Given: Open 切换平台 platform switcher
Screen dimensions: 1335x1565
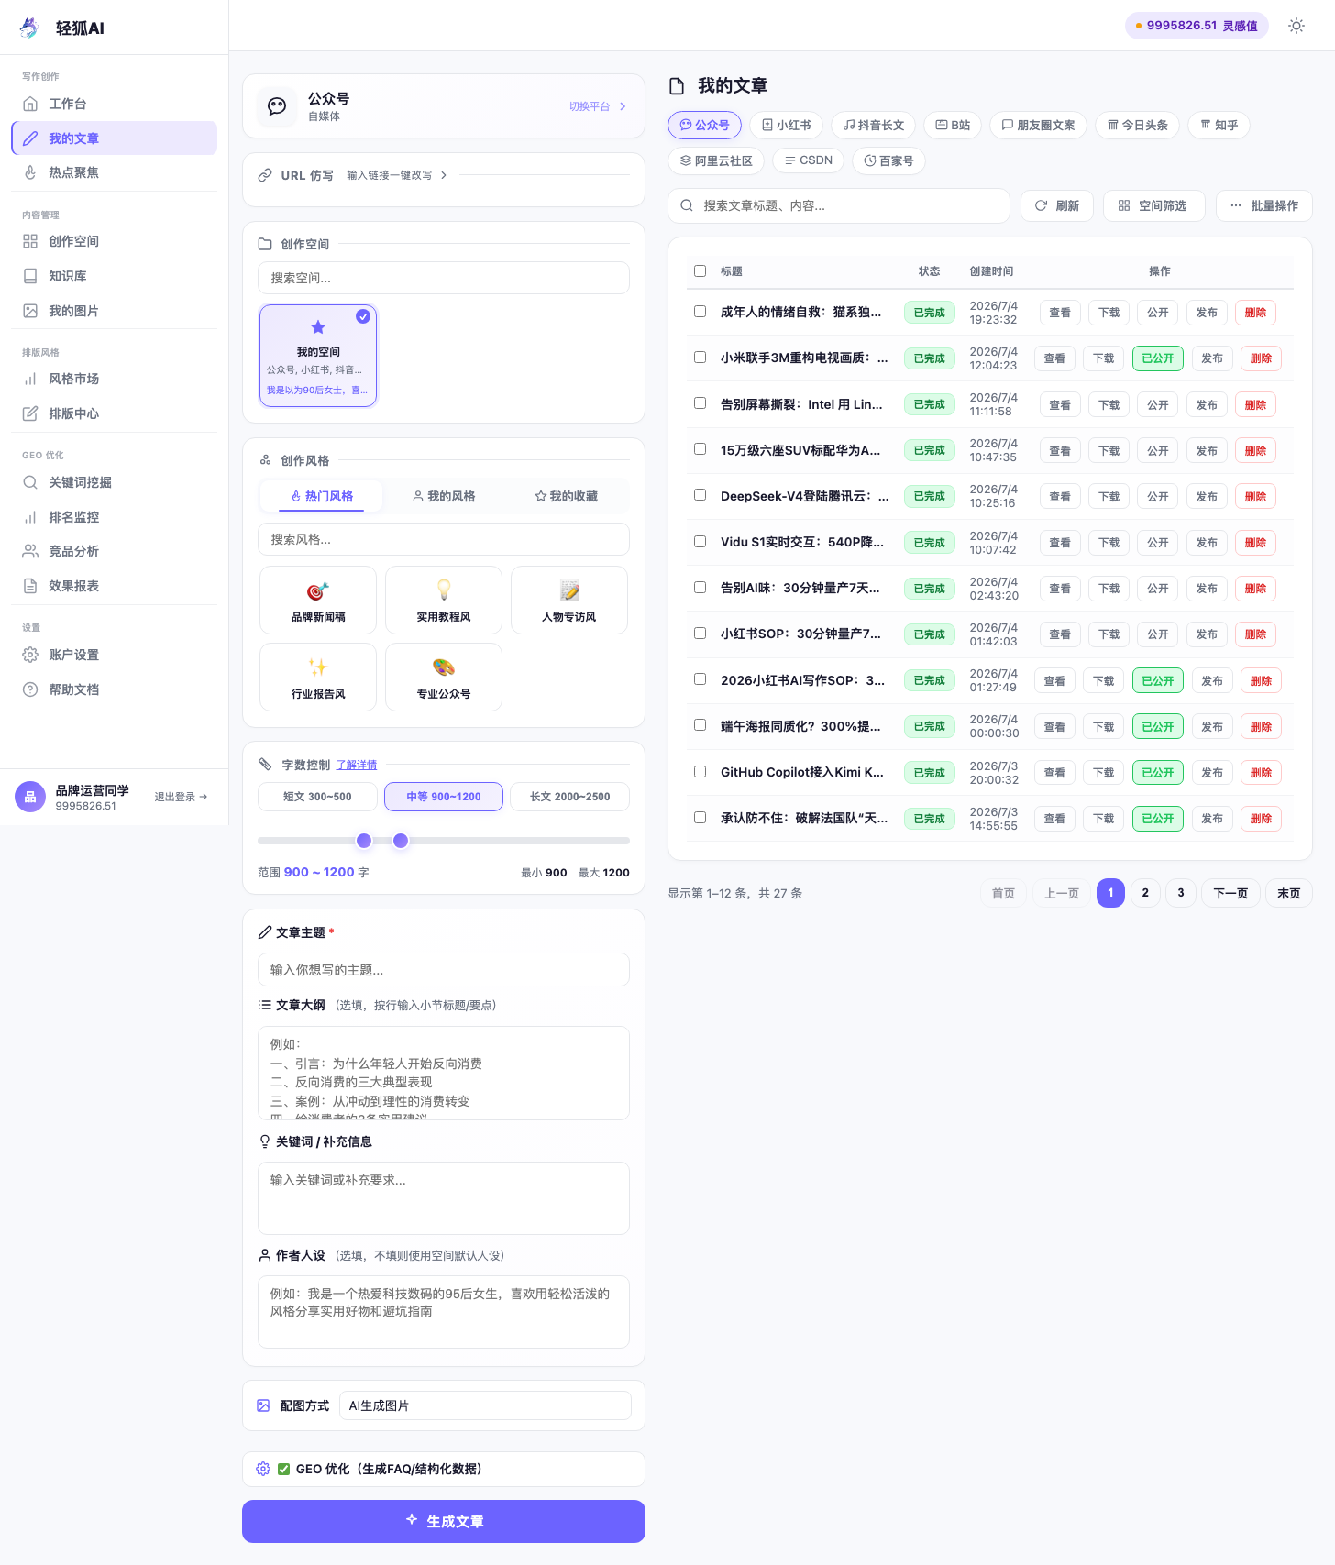Looking at the screenshot, I should 598,106.
